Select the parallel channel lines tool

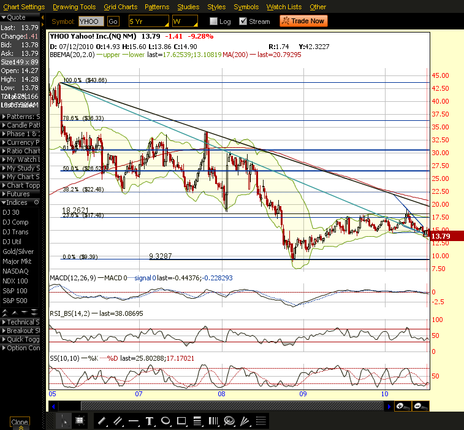[x=118, y=421]
